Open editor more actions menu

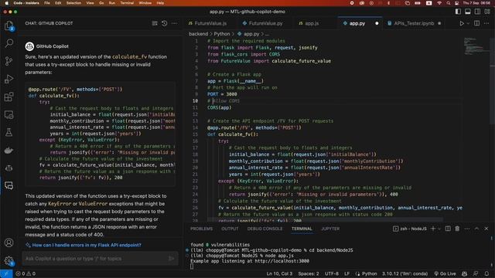pyautogui.click(x=486, y=23)
